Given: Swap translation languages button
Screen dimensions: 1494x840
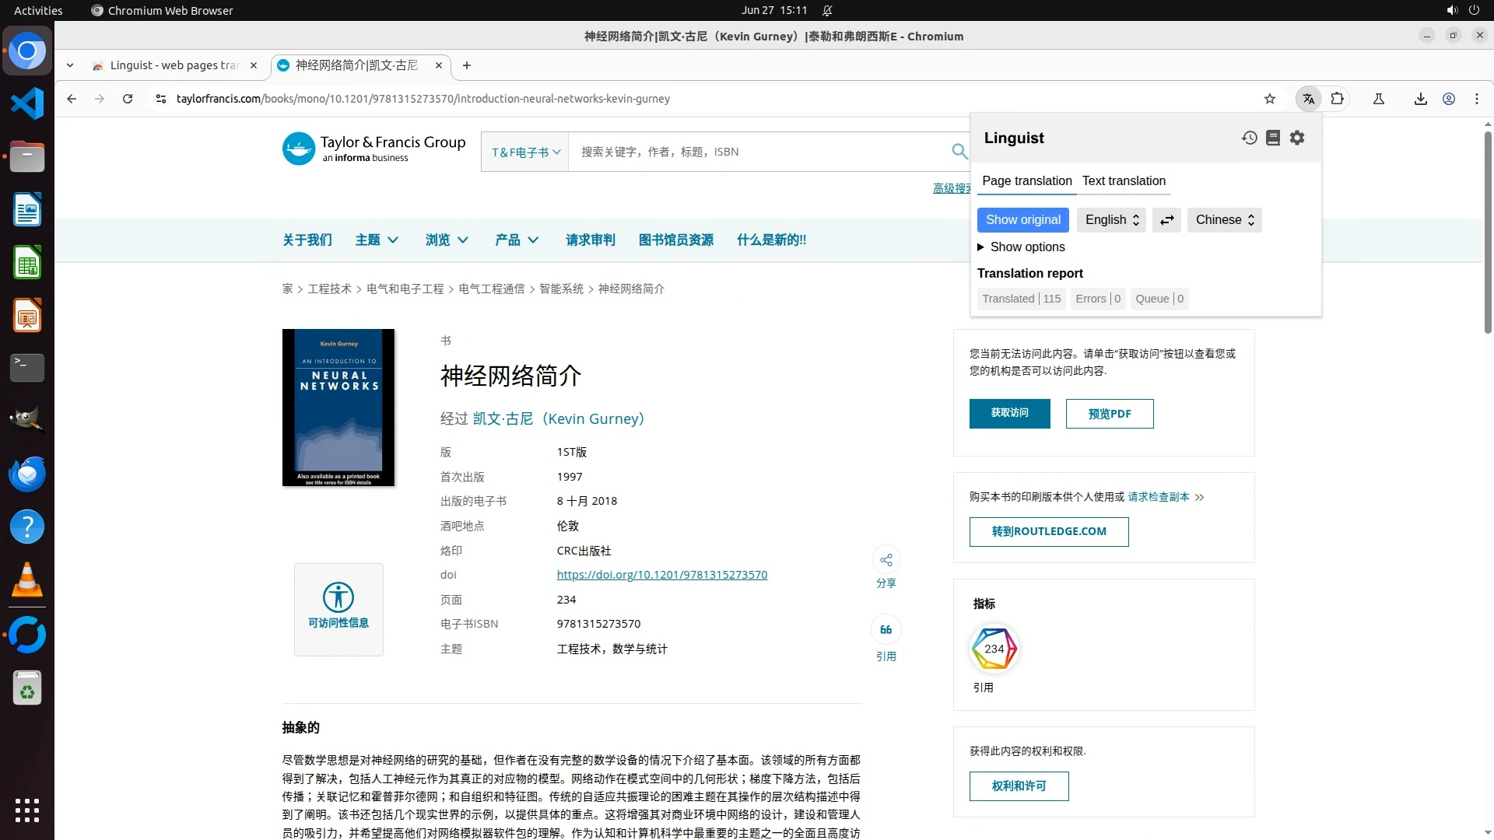Looking at the screenshot, I should [x=1166, y=220].
